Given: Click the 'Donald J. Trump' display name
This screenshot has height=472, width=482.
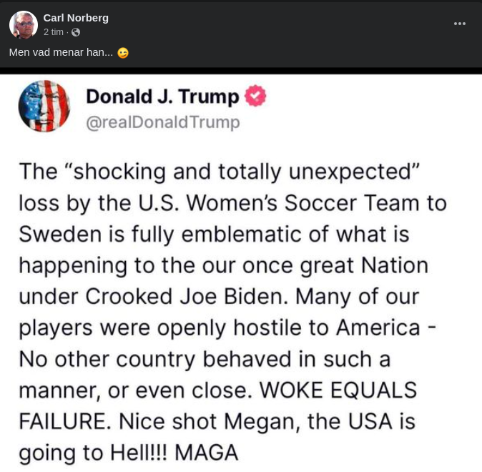Looking at the screenshot, I should coord(162,97).
